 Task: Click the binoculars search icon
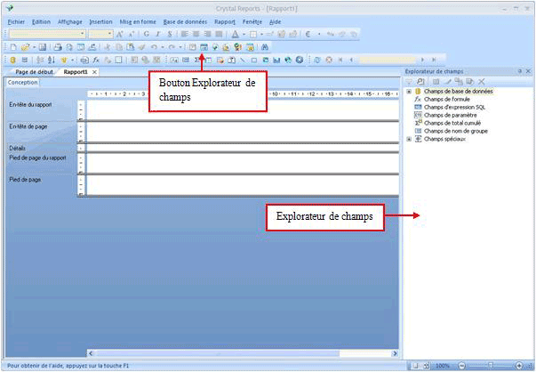tap(265, 46)
